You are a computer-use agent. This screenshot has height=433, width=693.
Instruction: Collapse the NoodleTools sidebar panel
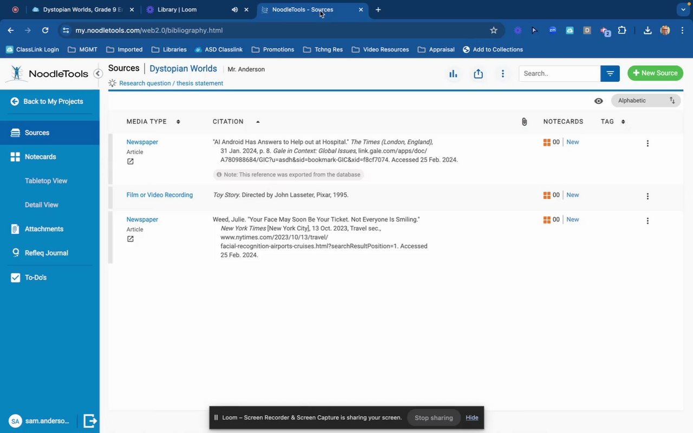click(x=98, y=74)
